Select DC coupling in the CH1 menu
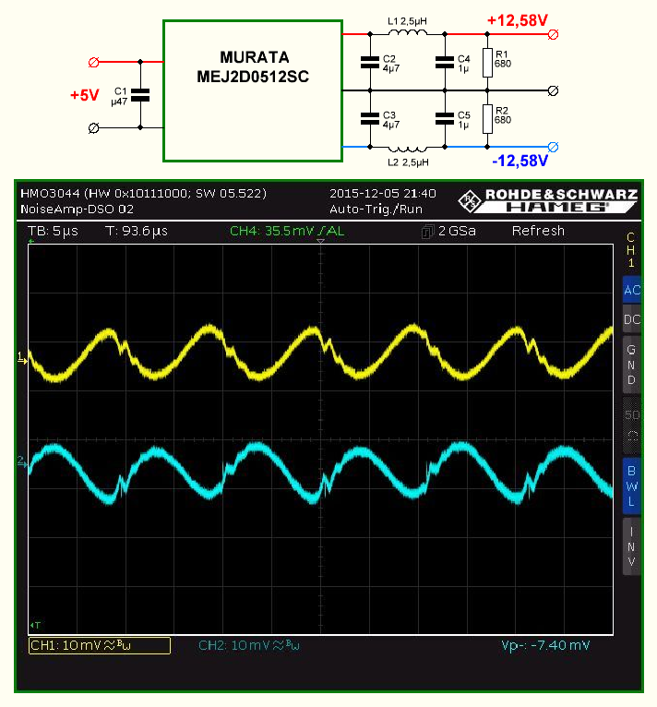Viewport: 657px width, 707px height. (x=631, y=319)
